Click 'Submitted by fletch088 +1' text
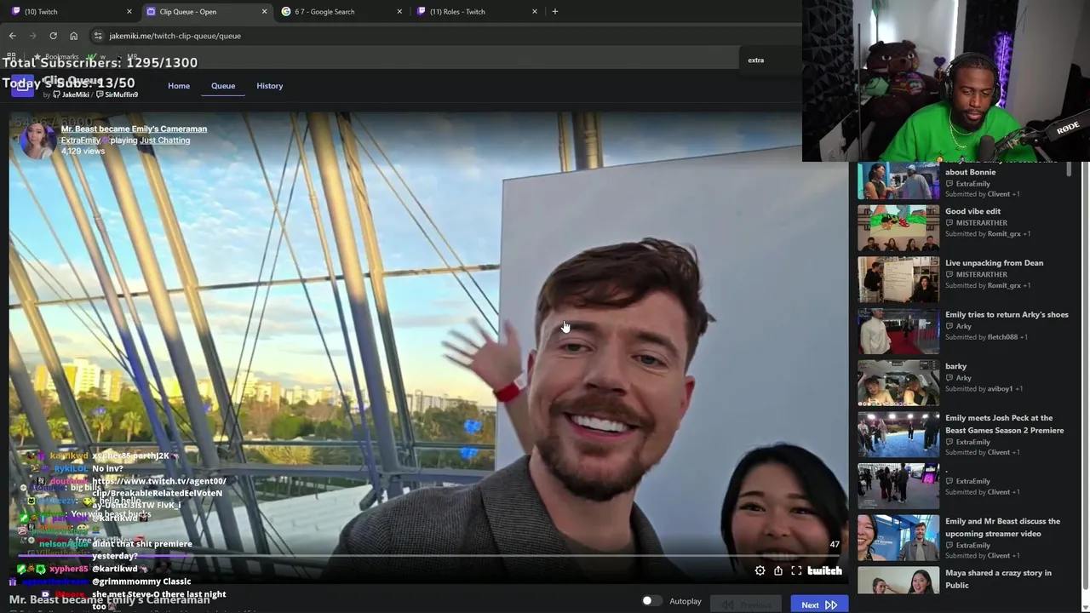The height and width of the screenshot is (613, 1090). (x=986, y=337)
